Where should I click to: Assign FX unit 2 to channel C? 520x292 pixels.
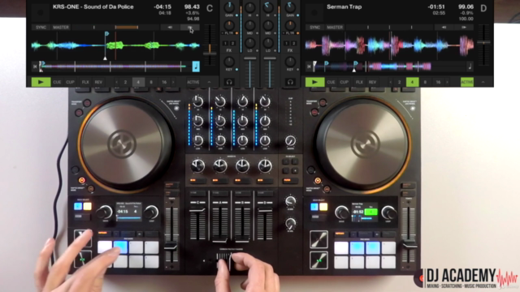click(232, 43)
